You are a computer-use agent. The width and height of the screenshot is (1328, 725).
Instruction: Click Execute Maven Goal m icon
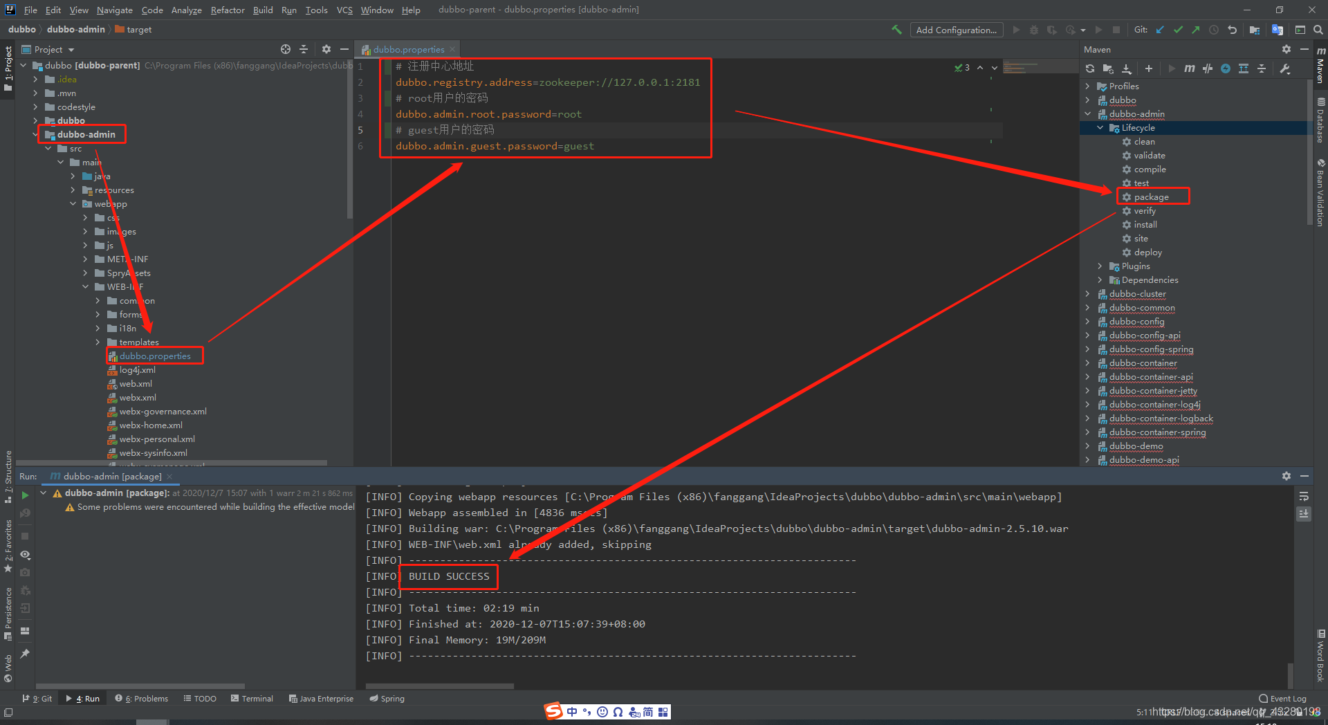click(1190, 68)
